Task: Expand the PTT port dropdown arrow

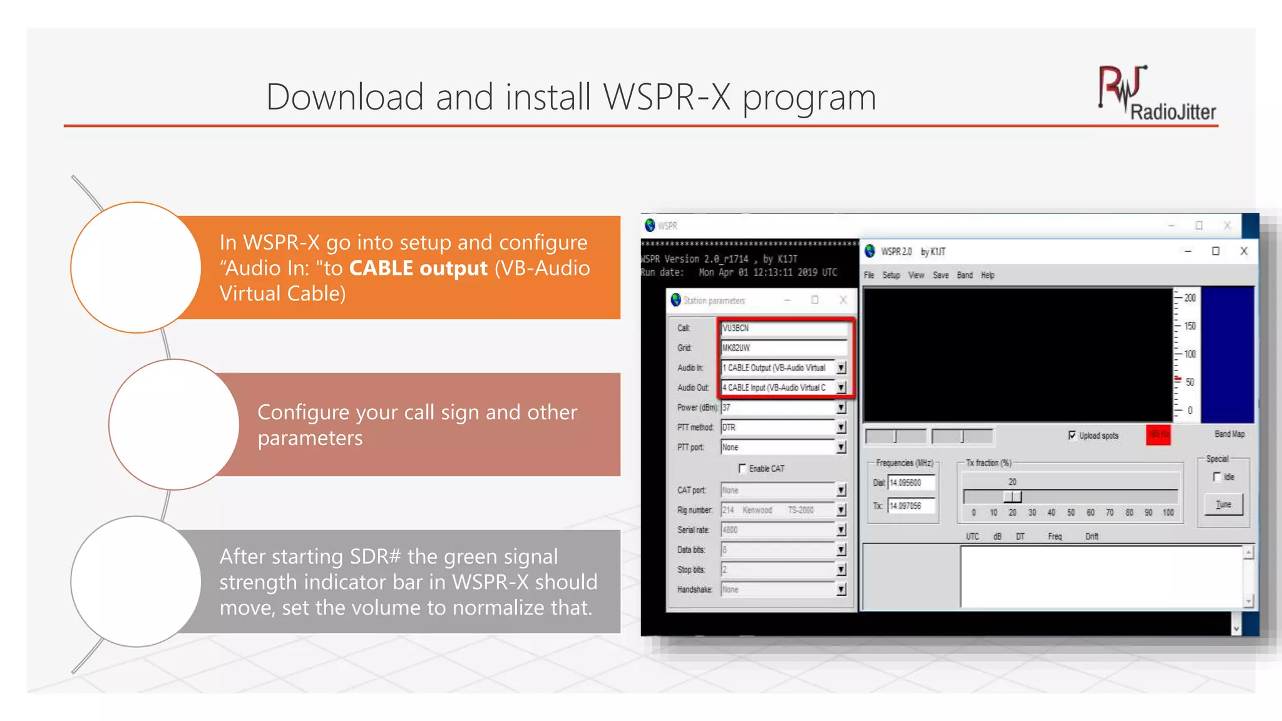Action: click(x=841, y=447)
